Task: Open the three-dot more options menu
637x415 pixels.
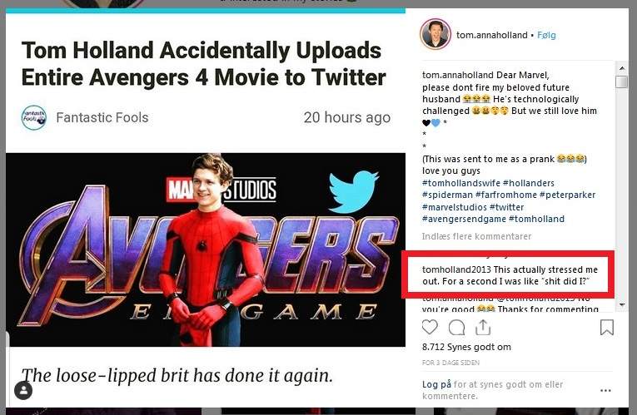Action: [605, 390]
